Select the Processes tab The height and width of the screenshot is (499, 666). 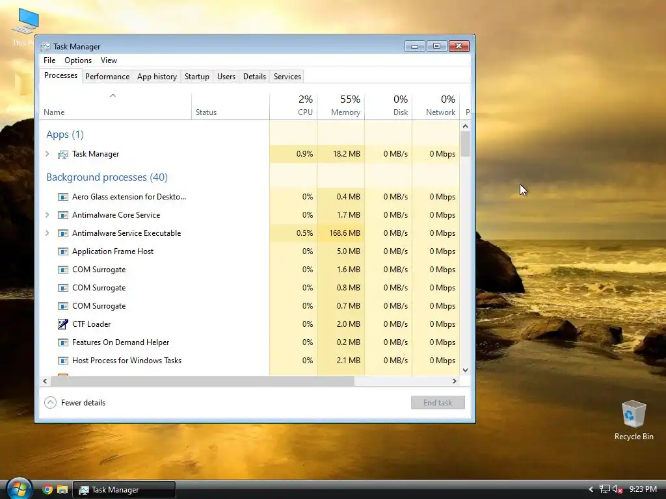60,75
